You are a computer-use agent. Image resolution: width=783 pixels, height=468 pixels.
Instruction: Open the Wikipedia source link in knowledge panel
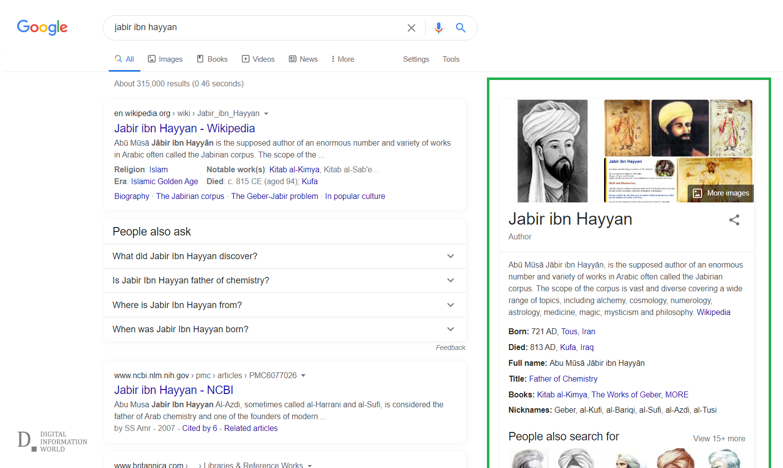713,312
